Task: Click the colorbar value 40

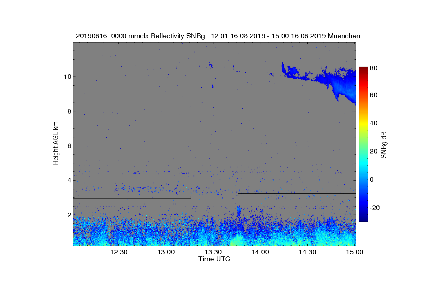Action: pyautogui.click(x=374, y=123)
